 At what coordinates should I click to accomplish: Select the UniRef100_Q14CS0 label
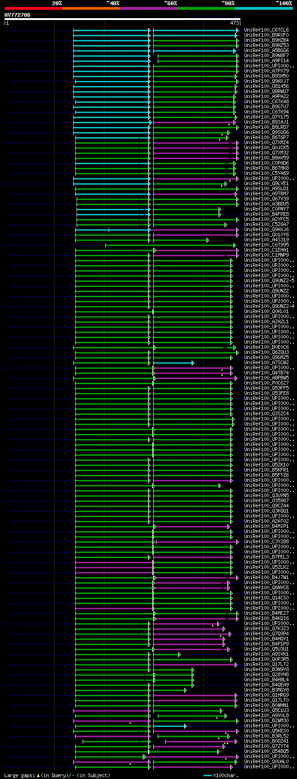266,598
